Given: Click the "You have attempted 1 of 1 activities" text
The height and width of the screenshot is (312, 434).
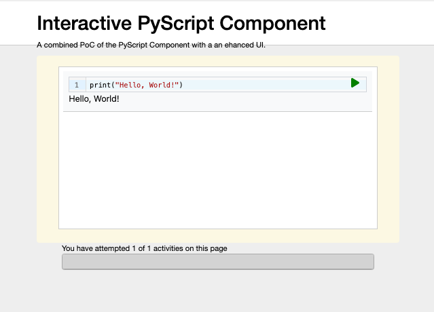Looking at the screenshot, I should point(144,248).
